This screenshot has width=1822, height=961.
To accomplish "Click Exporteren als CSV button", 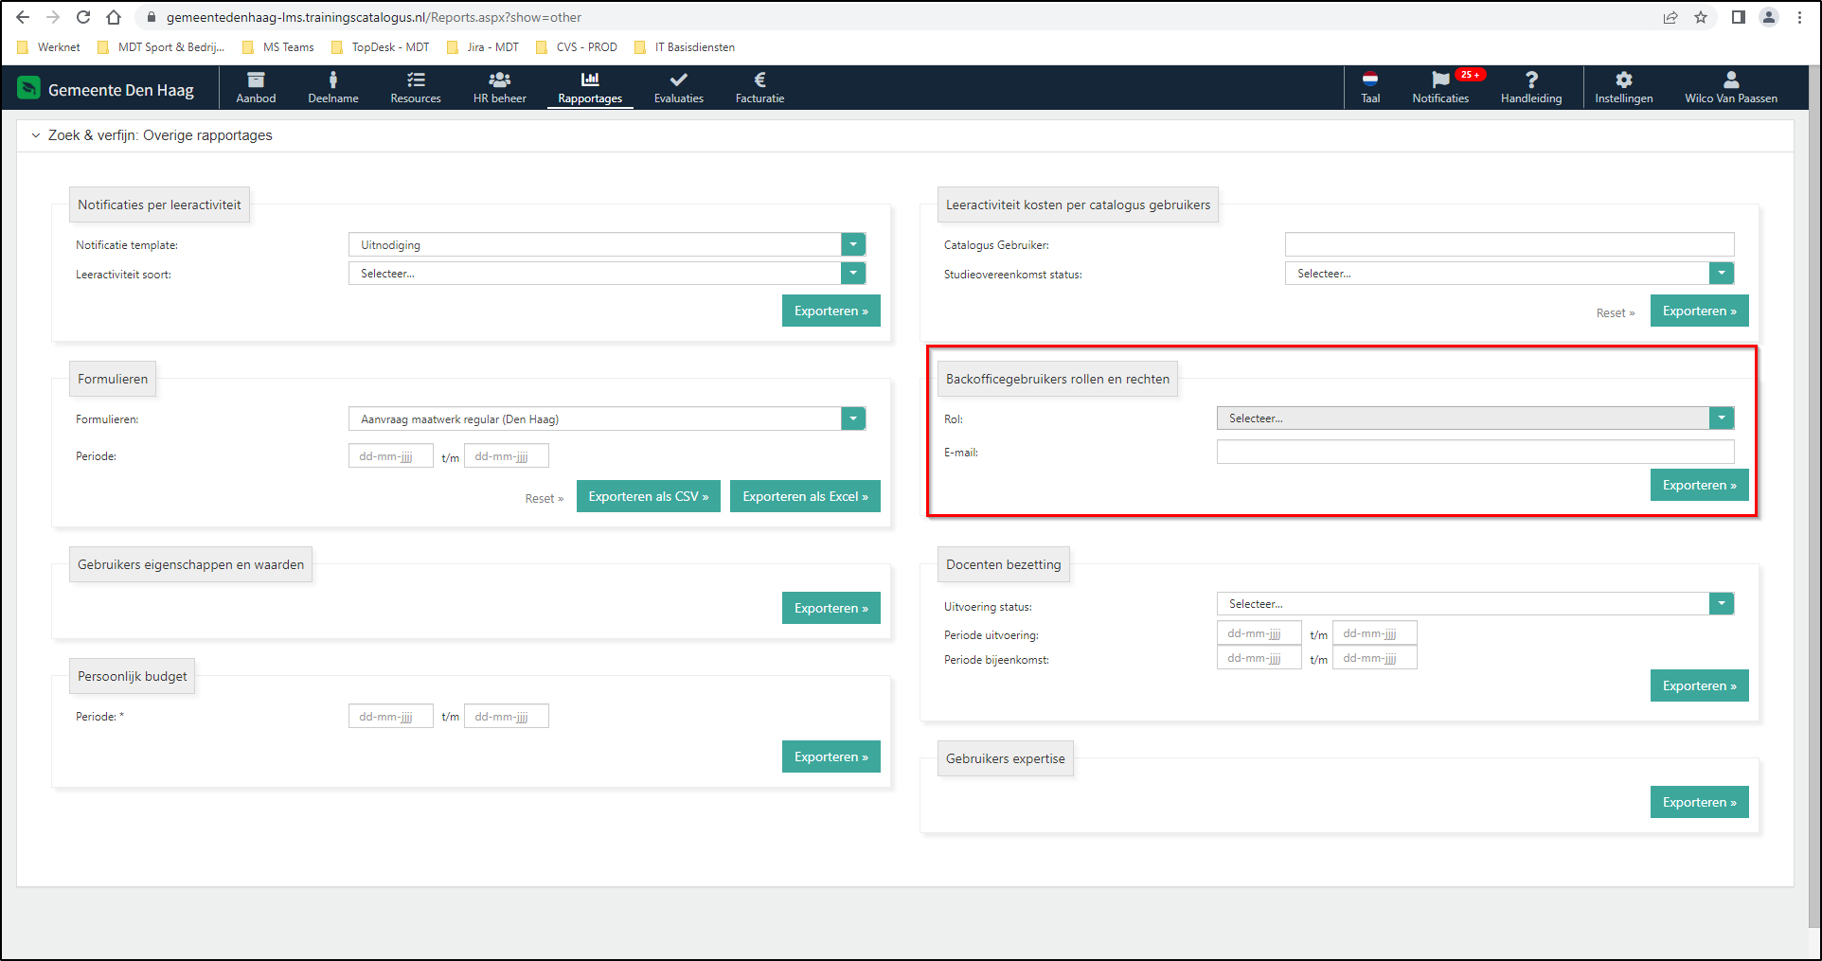I will point(648,497).
